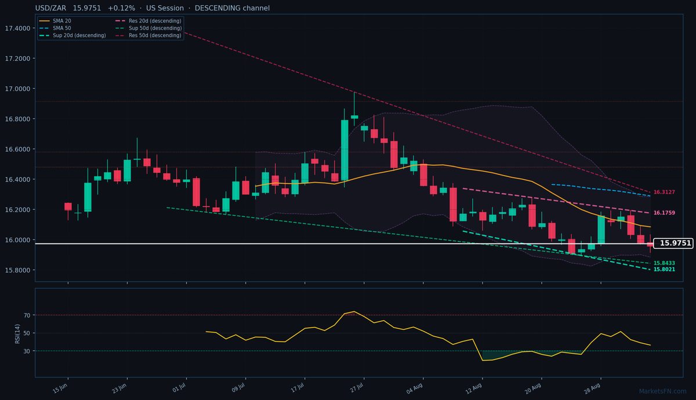The image size is (696, 400).
Task: Click the 16.3127 resistance price tag
Action: point(664,192)
